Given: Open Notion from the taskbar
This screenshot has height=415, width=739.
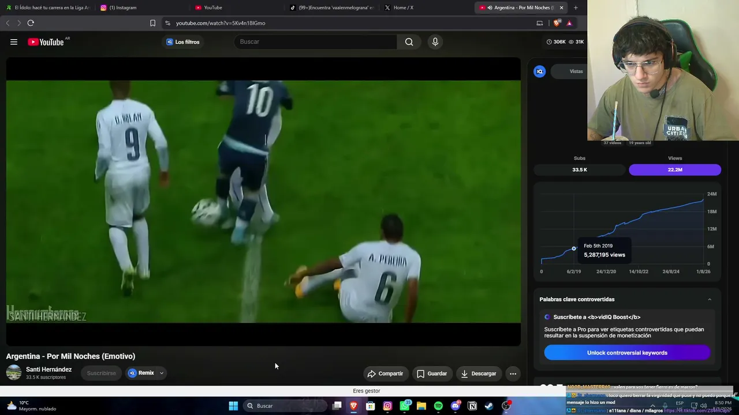Looking at the screenshot, I should click(x=472, y=406).
